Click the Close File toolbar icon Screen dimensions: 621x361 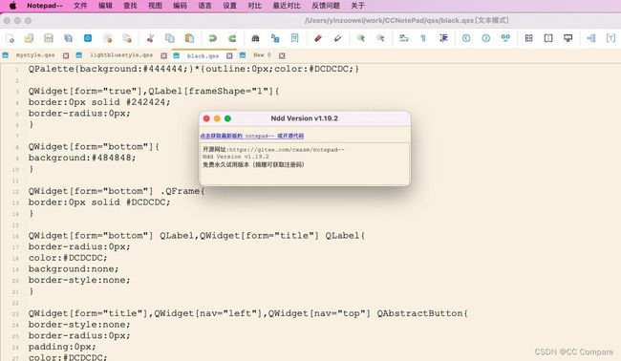point(108,38)
